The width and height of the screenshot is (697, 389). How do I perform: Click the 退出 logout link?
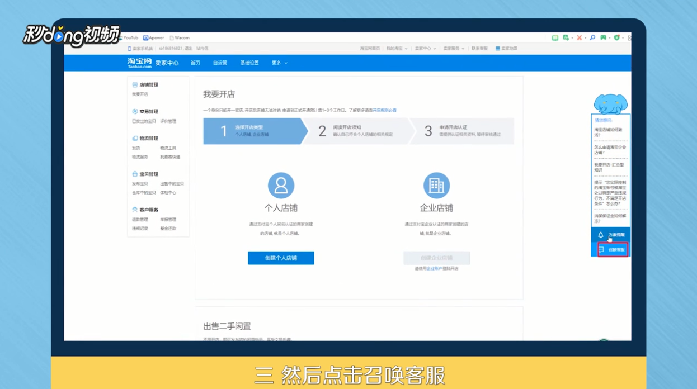tap(189, 49)
